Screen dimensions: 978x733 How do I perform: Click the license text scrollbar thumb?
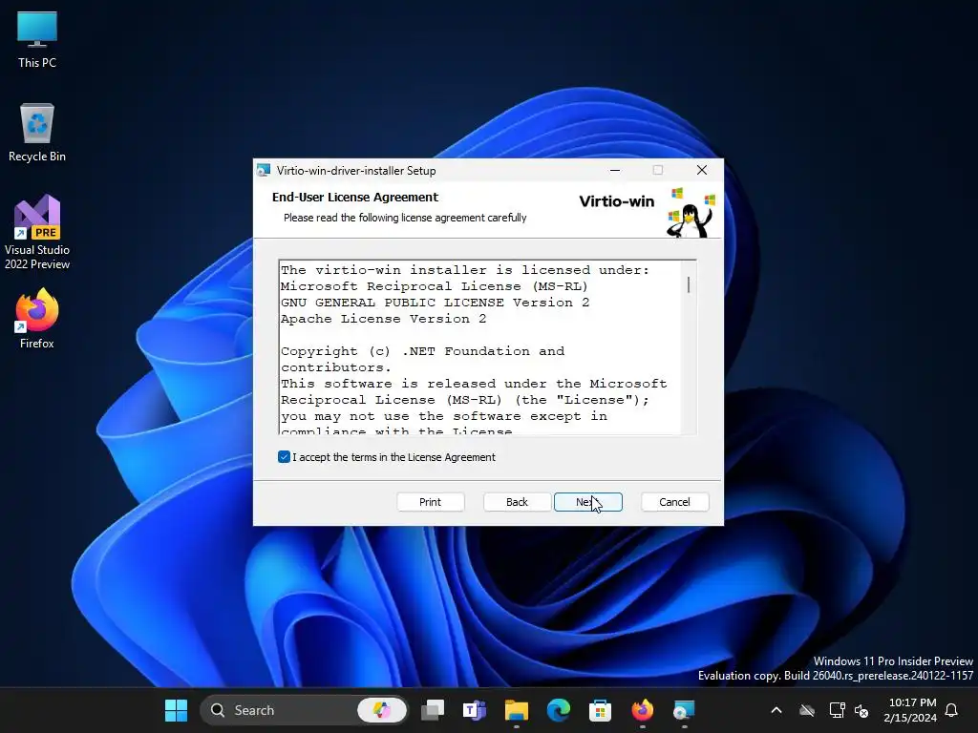(x=689, y=284)
